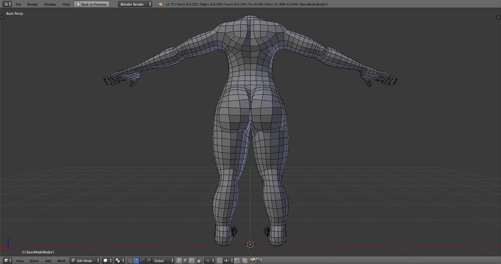Click the Faces:0/4,290 statistic in the header
The height and width of the screenshot is (264, 501).
click(235, 4)
